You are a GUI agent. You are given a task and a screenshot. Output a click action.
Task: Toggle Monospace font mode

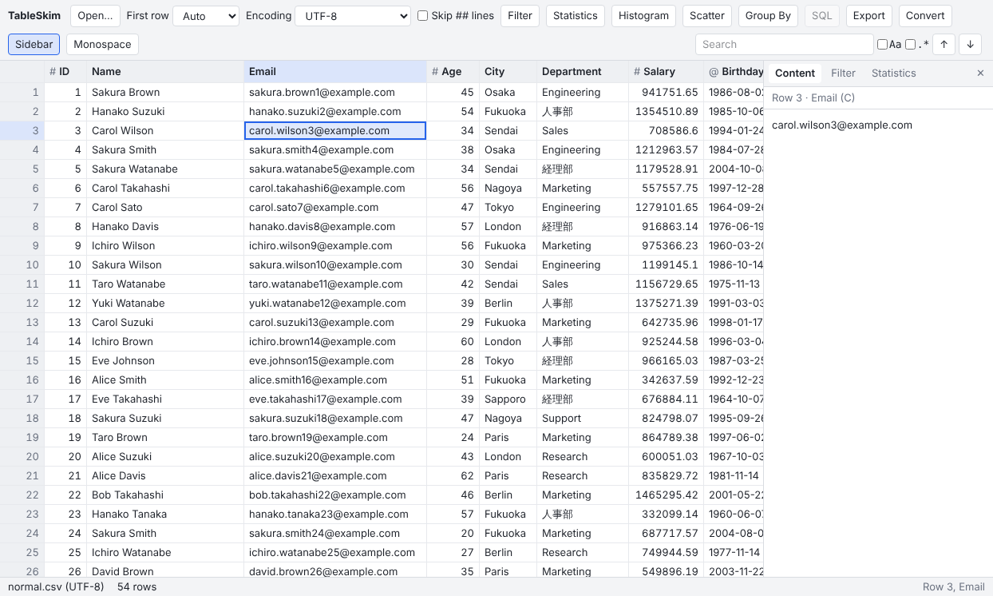[x=102, y=45]
